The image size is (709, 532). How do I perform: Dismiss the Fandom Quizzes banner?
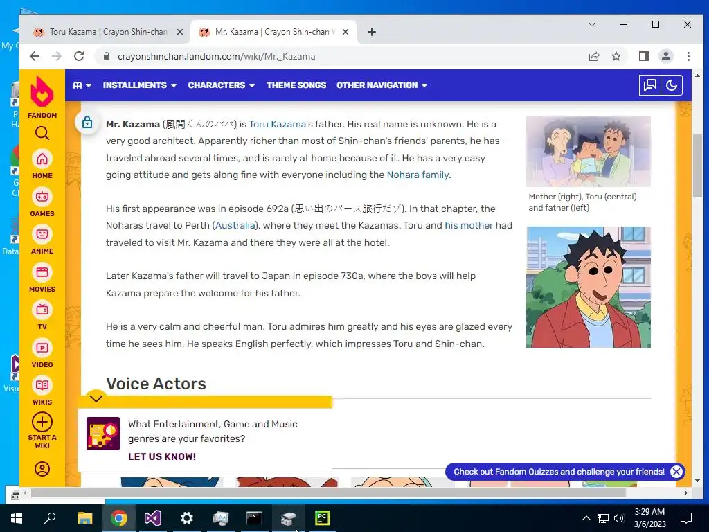[x=676, y=472]
